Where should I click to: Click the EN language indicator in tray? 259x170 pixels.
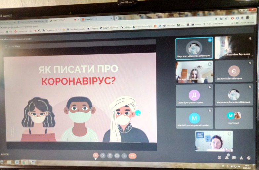[223, 166]
